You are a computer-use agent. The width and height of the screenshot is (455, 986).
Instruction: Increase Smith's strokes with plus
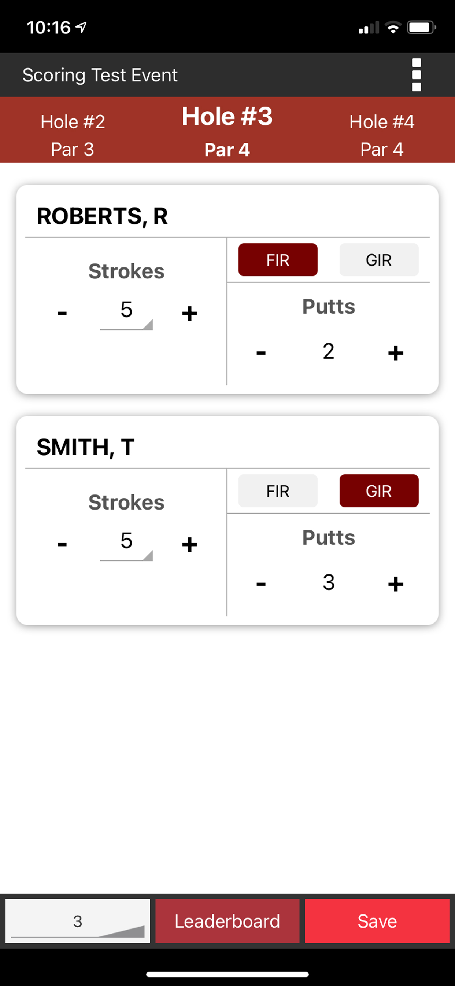pos(189,544)
